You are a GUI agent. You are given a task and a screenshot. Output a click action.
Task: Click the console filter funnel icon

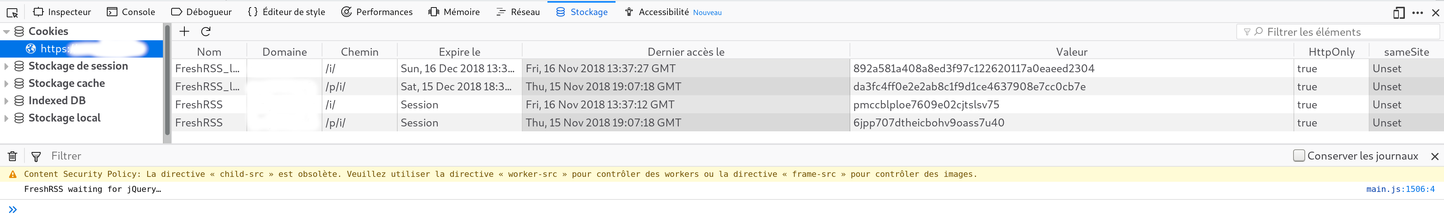(36, 156)
